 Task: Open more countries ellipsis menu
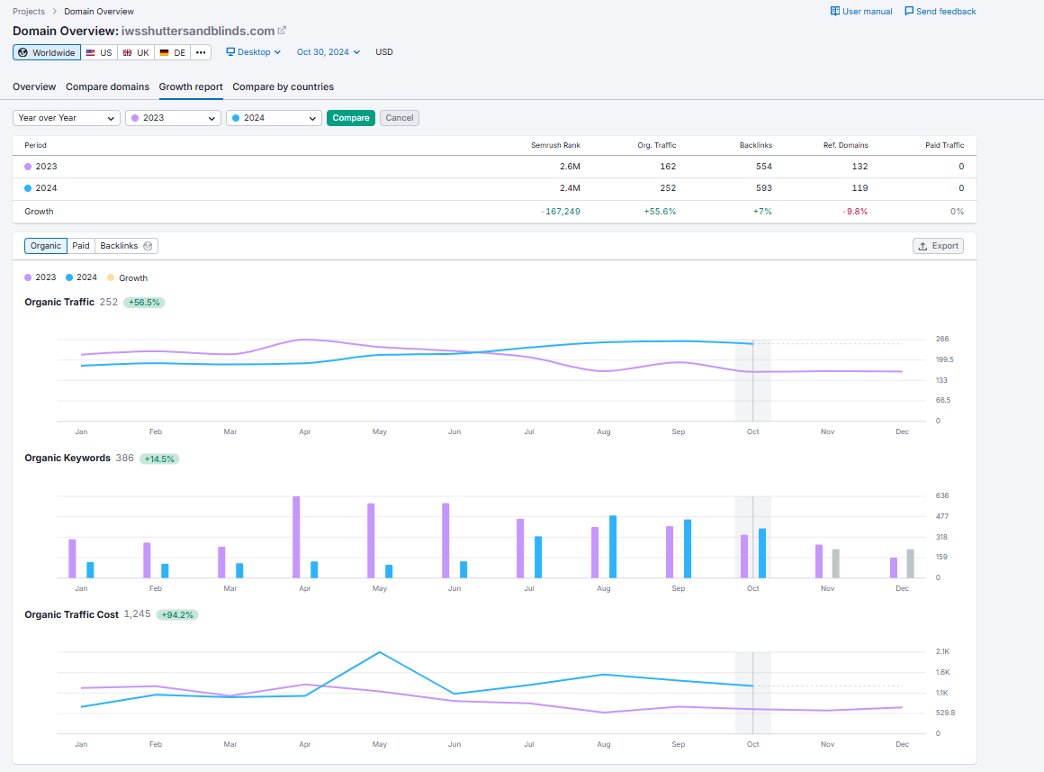pos(201,52)
